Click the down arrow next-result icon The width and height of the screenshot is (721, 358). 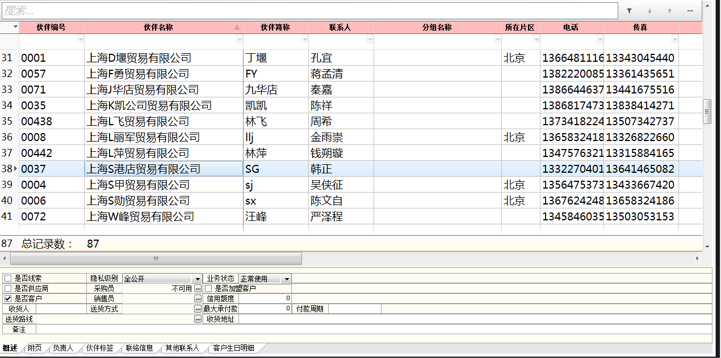click(x=649, y=11)
